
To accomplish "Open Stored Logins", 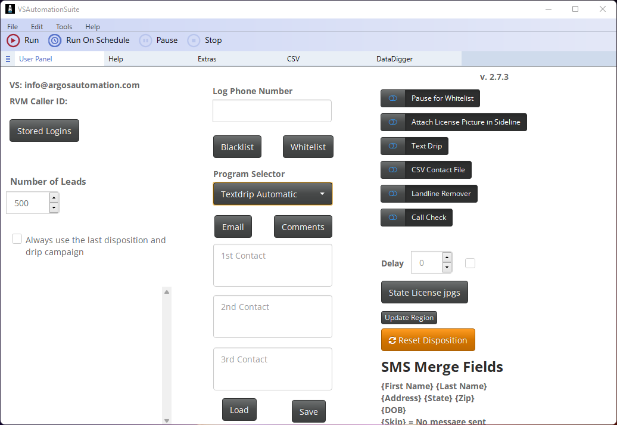I will coord(44,131).
